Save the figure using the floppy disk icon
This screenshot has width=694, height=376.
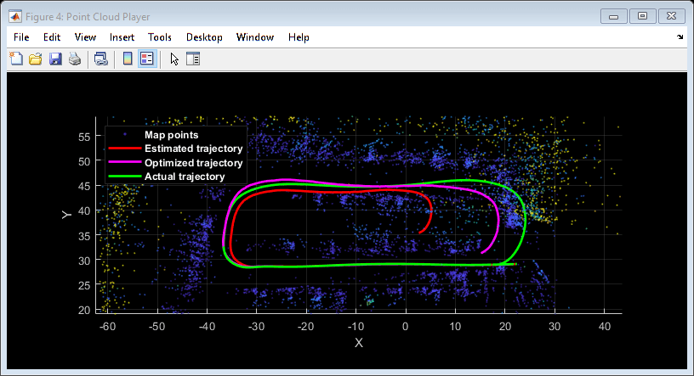55,59
